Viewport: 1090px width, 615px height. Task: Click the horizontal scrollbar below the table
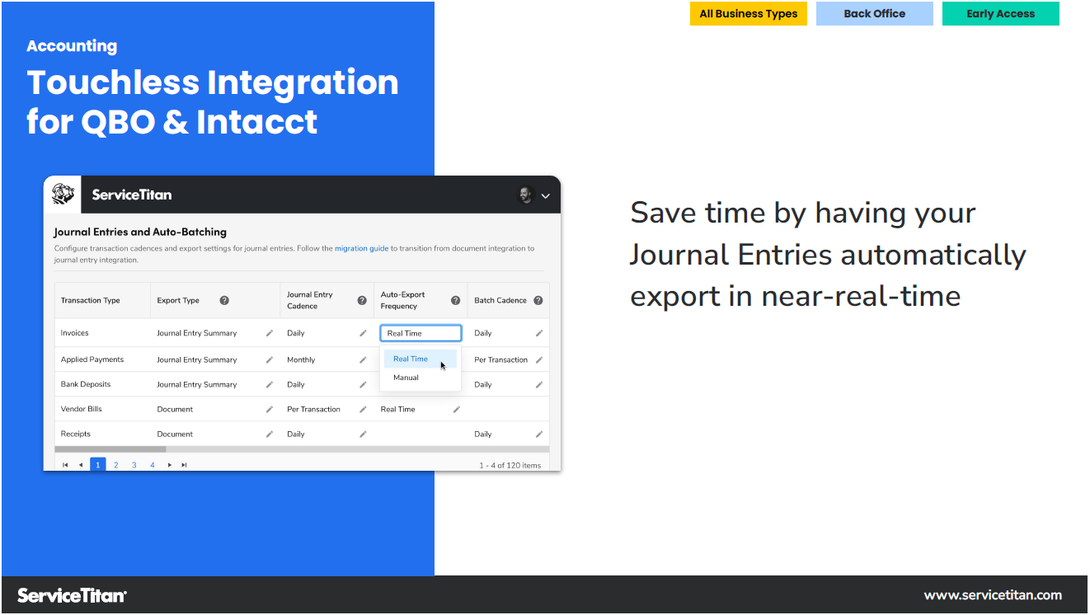click(110, 448)
